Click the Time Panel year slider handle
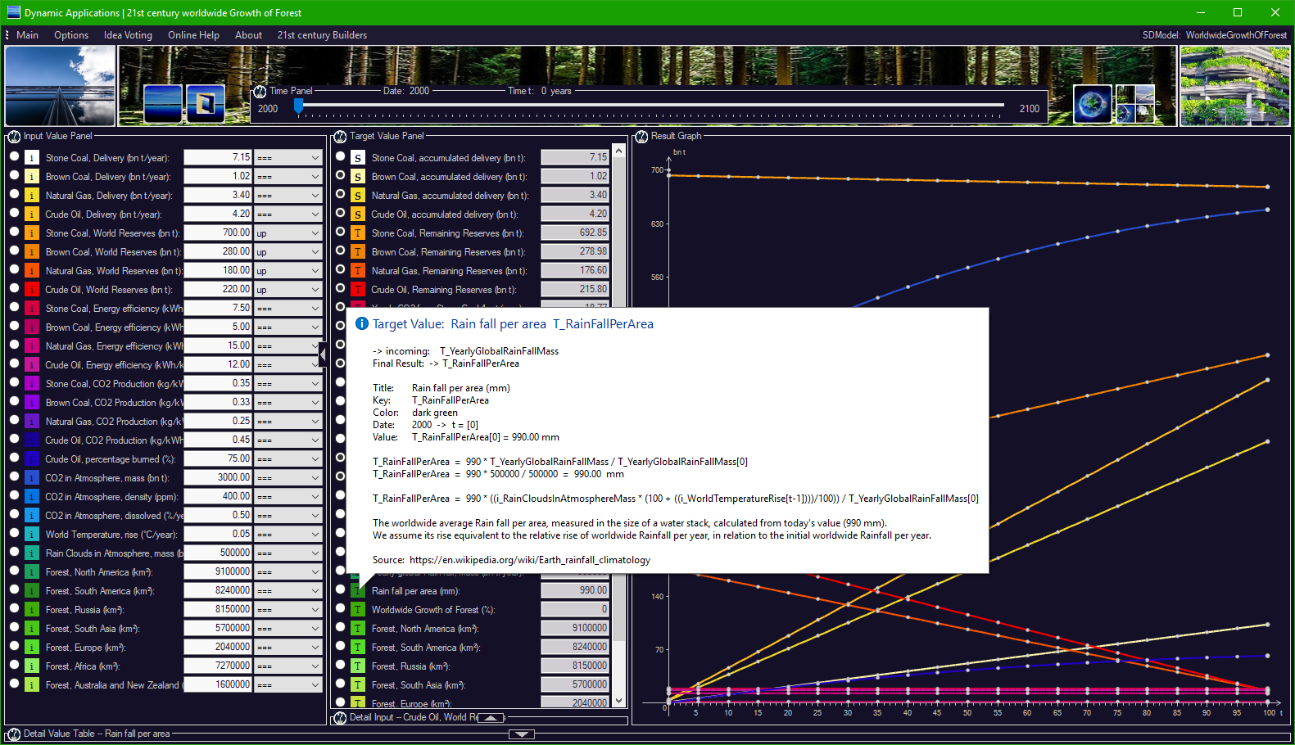Screen dimensions: 1295x745 click(x=299, y=106)
